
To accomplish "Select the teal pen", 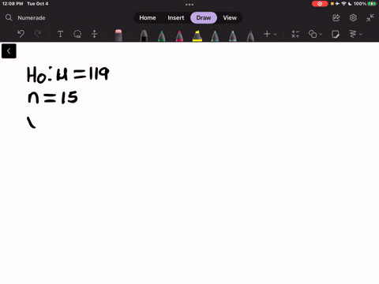I will (215, 36).
